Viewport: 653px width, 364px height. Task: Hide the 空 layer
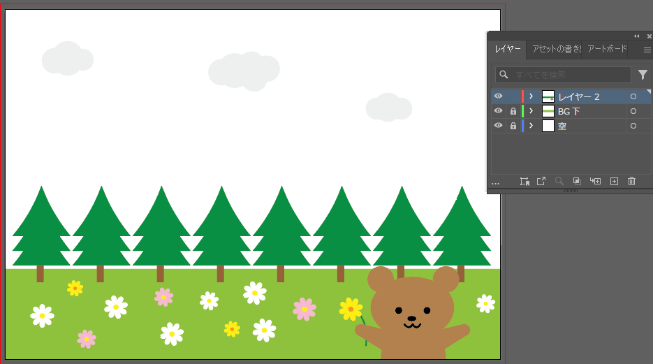[x=498, y=126]
